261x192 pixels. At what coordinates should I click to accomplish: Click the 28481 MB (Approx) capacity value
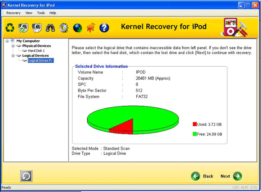[x=153, y=78]
